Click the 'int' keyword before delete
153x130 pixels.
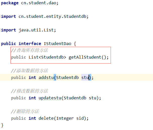pos(32,118)
